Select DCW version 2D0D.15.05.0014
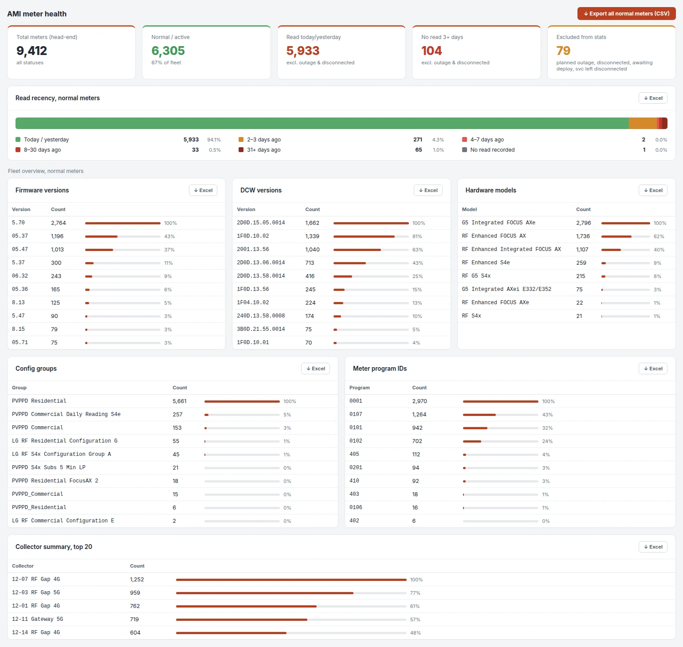This screenshot has width=683, height=647. click(x=341, y=223)
